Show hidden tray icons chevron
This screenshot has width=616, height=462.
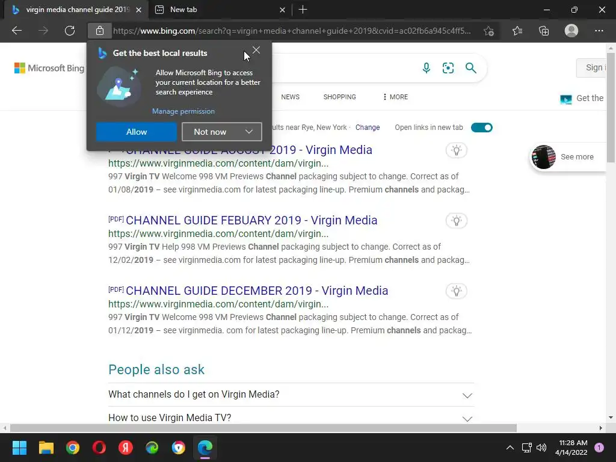click(510, 448)
